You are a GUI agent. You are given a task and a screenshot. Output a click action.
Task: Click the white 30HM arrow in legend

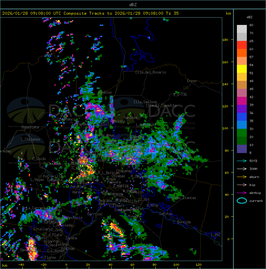(x=242, y=169)
